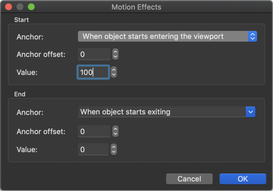
Task: Increase the End Value with up arrow
Action: click(x=114, y=147)
